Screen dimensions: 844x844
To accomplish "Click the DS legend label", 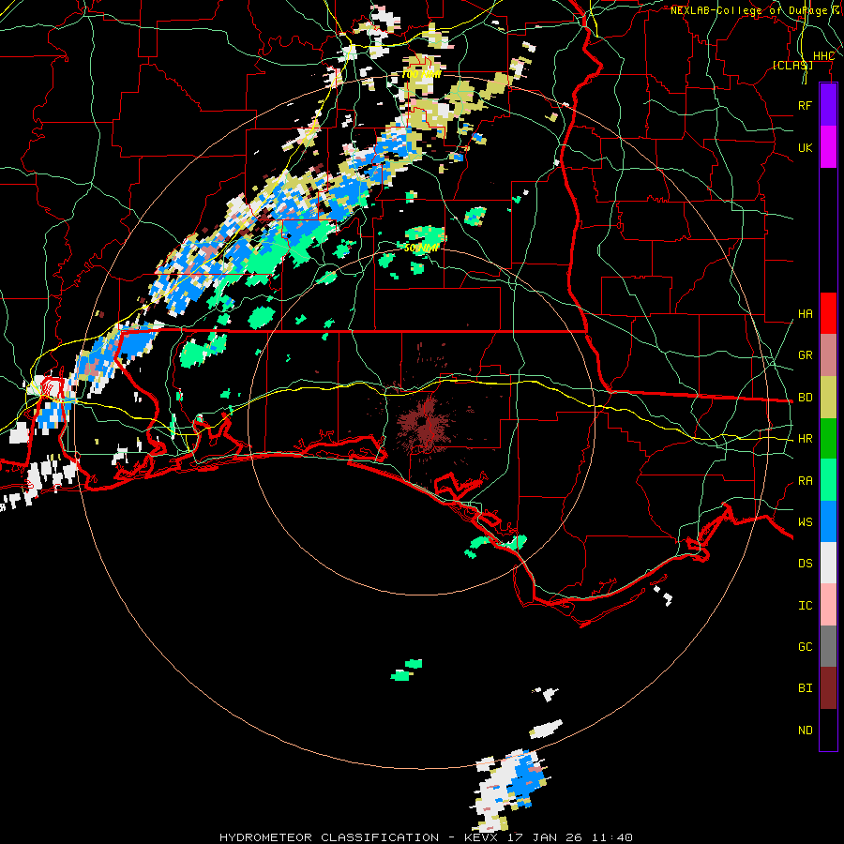I will pyautogui.click(x=805, y=563).
